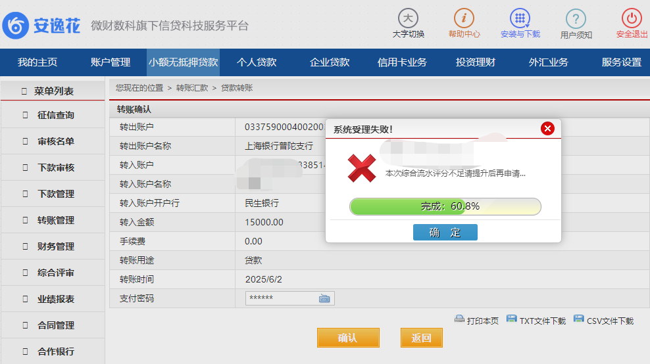Open 合作银行 in the sidebar
The width and height of the screenshot is (650, 364).
click(53, 352)
